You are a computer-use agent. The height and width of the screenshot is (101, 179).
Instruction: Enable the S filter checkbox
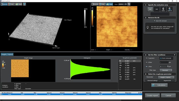coord(146,62)
